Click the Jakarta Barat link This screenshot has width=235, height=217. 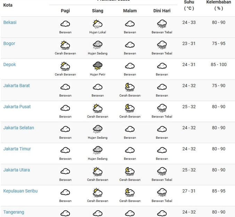click(16, 86)
